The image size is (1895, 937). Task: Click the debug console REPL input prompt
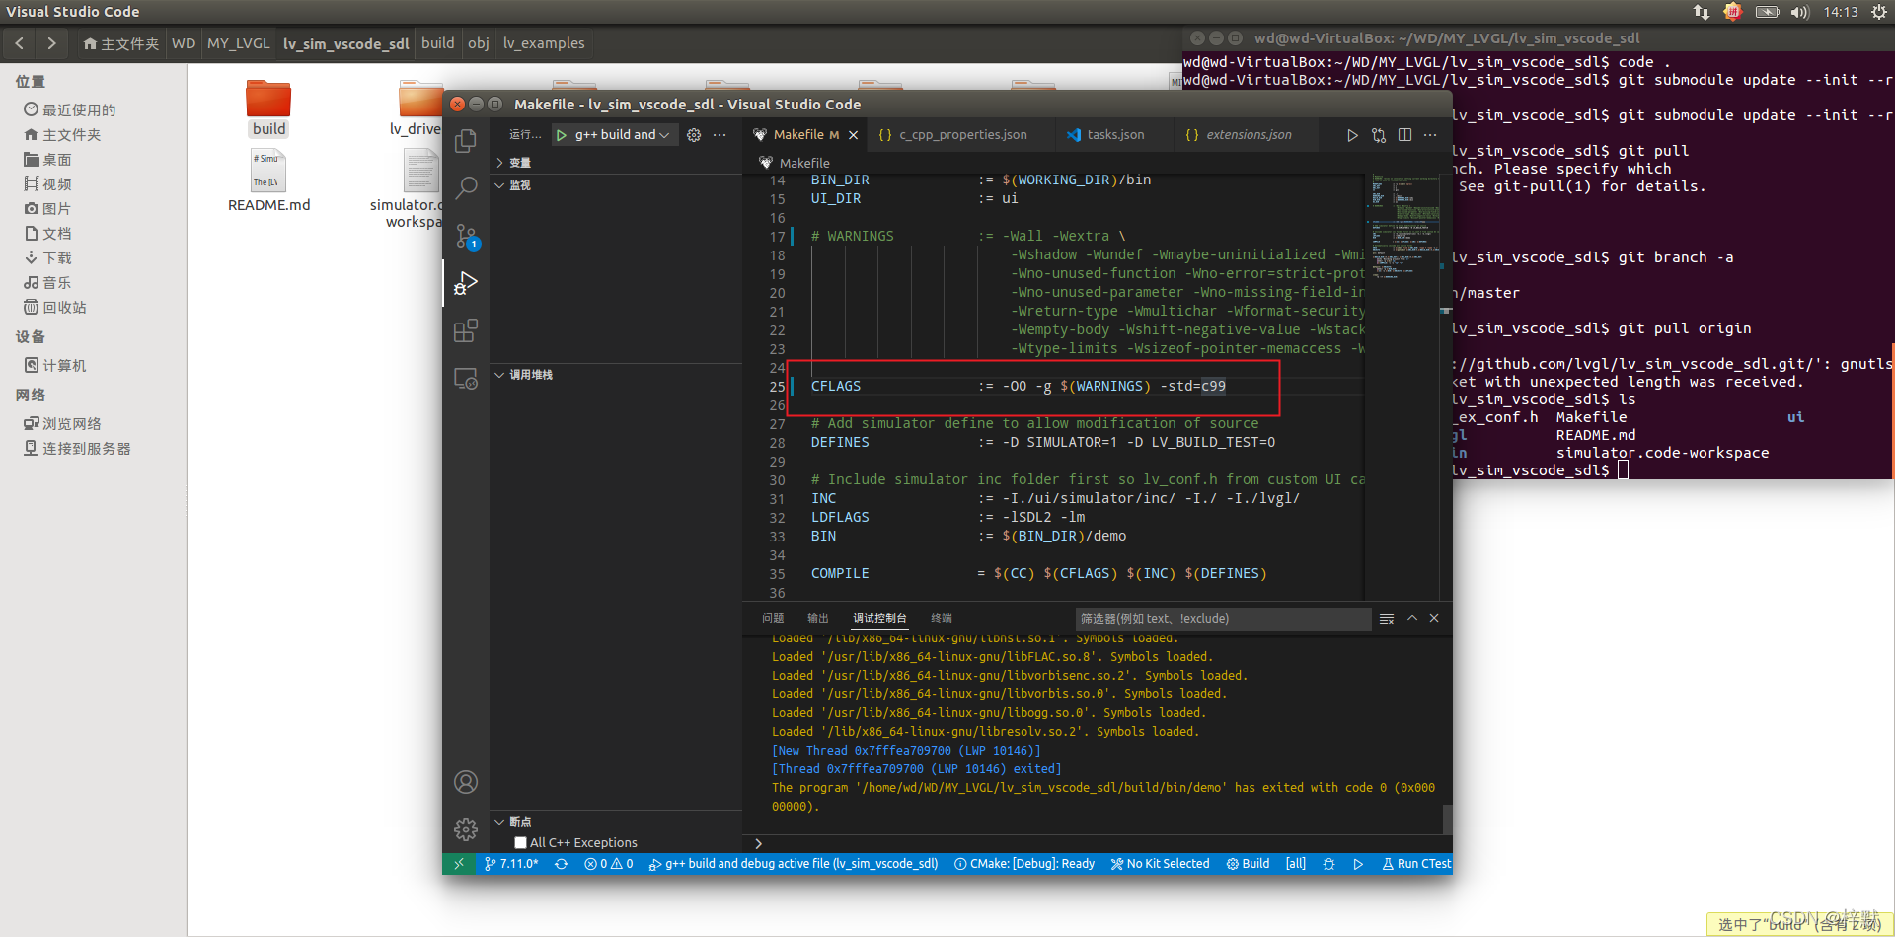click(x=1096, y=843)
